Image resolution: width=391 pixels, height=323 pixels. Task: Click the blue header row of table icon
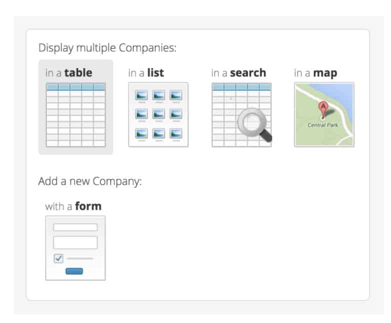tap(75, 86)
